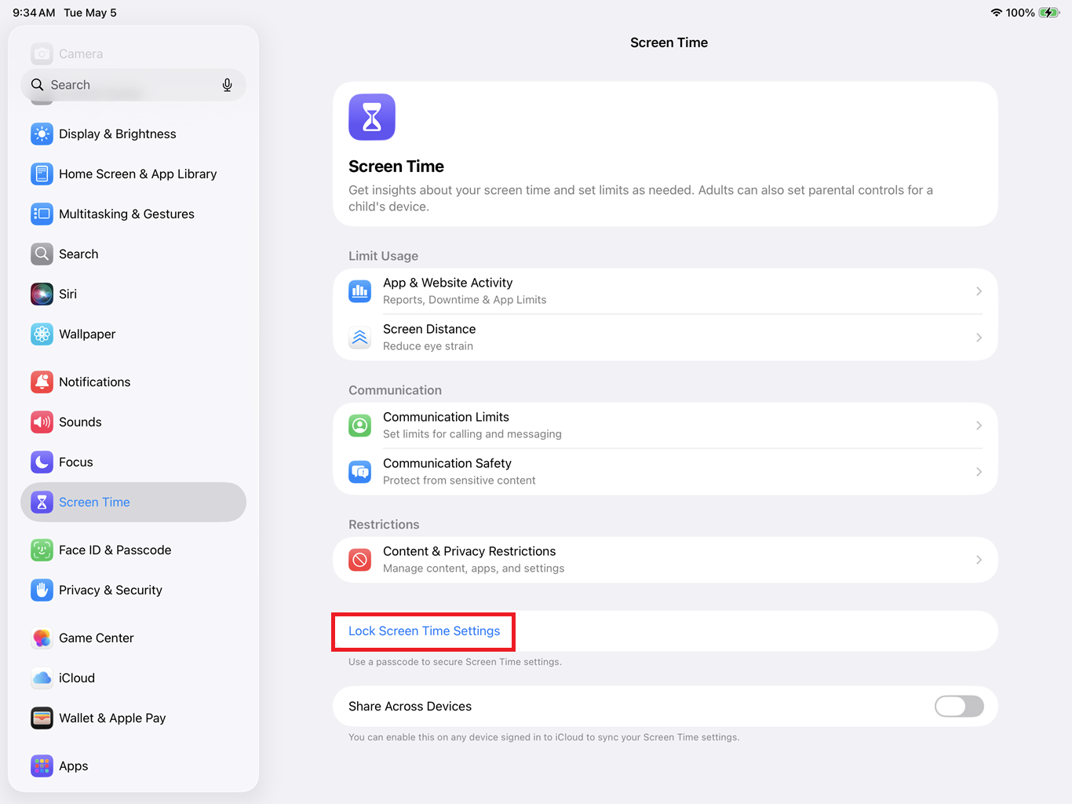Click "Protect from sensitive content" subtitle

click(459, 481)
